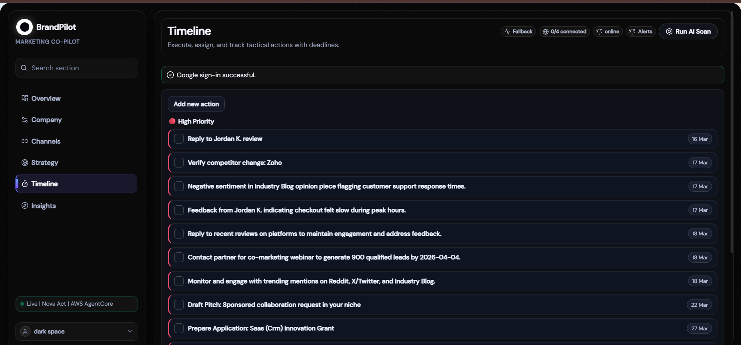The height and width of the screenshot is (345, 741).
Task: Go to the Company section
Action: (x=76, y=120)
